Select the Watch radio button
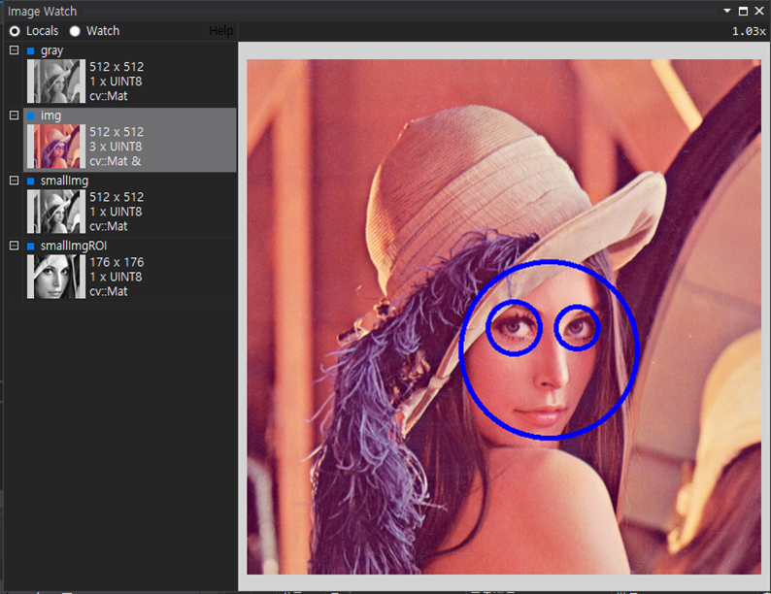771x594 pixels. [75, 31]
